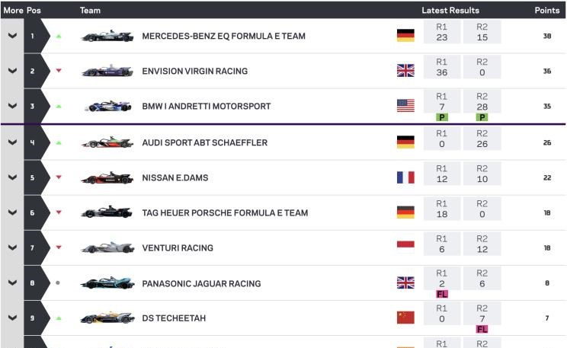The height and width of the screenshot is (348, 567).
Task: Click the FL badge under DS Techeetah R2
Action: click(x=482, y=329)
